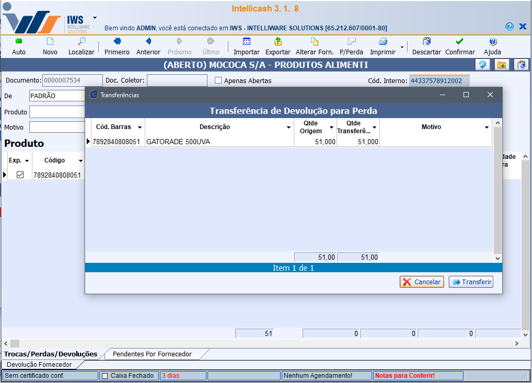The image size is (532, 383).
Task: Expand Cód. Barras column dropdown
Action: [x=140, y=127]
